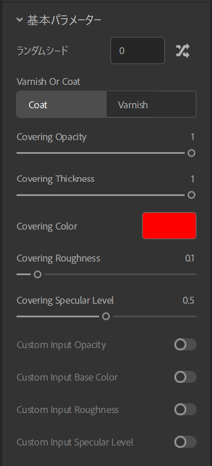Click the Covering Opacity value 1
212x466 pixels.
[x=193, y=137]
